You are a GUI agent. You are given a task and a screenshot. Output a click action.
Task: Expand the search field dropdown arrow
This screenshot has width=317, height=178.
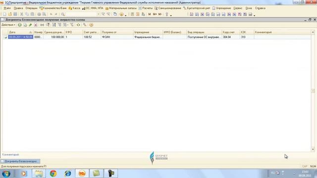click(x=99, y=14)
